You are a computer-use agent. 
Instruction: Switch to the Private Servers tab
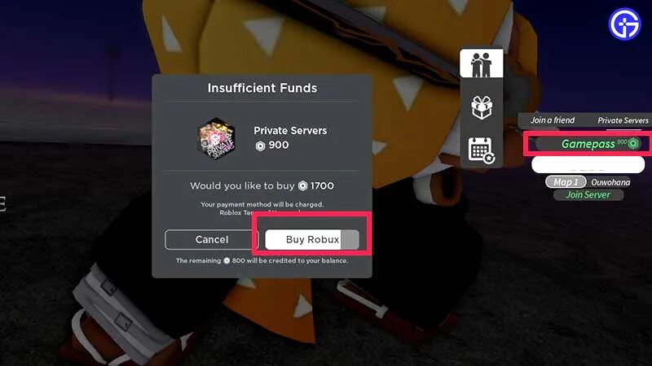(623, 120)
